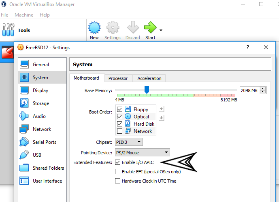Image resolution: width=279 pixels, height=202 pixels.
Task: Decrease Base Memory with down stepper
Action: [263, 92]
